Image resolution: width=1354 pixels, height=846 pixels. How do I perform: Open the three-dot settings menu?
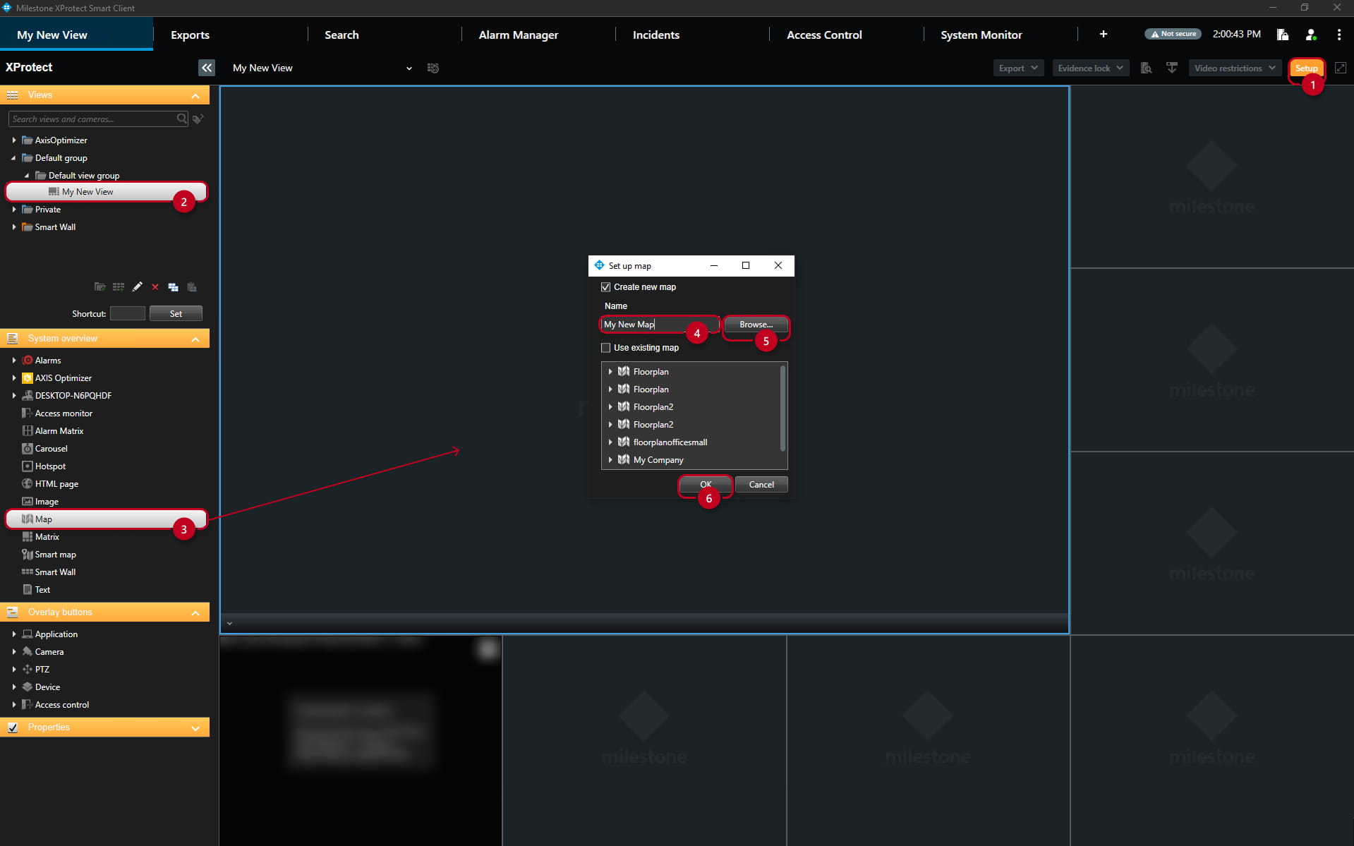[x=1338, y=35]
